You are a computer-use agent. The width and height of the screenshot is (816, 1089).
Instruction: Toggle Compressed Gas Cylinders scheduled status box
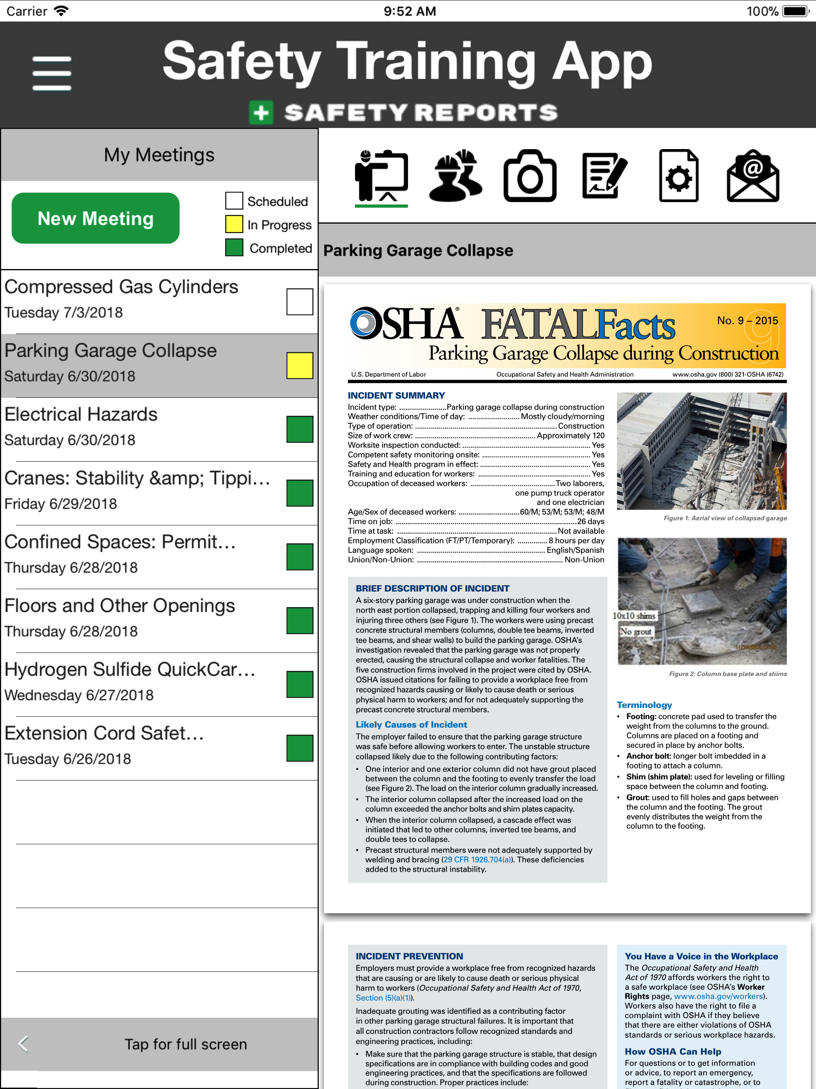300,301
